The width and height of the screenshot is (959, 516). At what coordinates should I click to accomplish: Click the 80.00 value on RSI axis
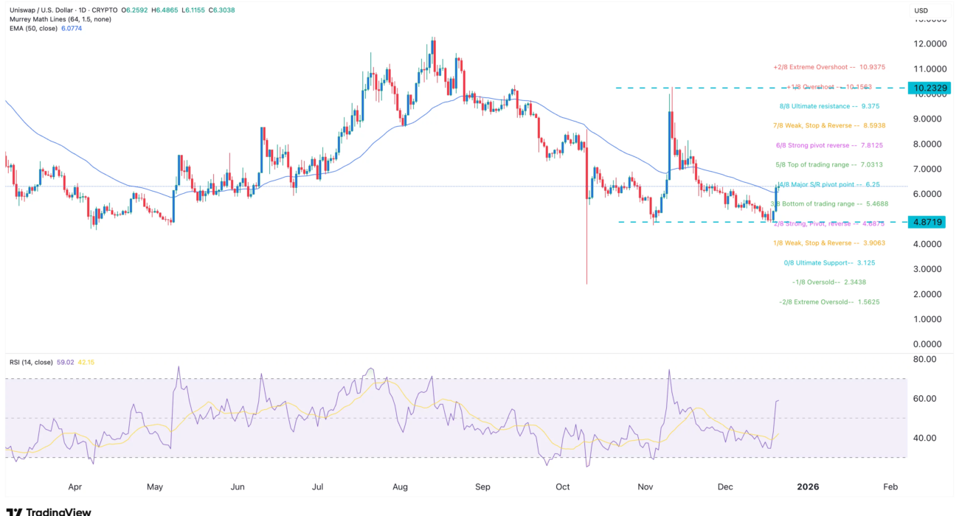click(x=924, y=359)
